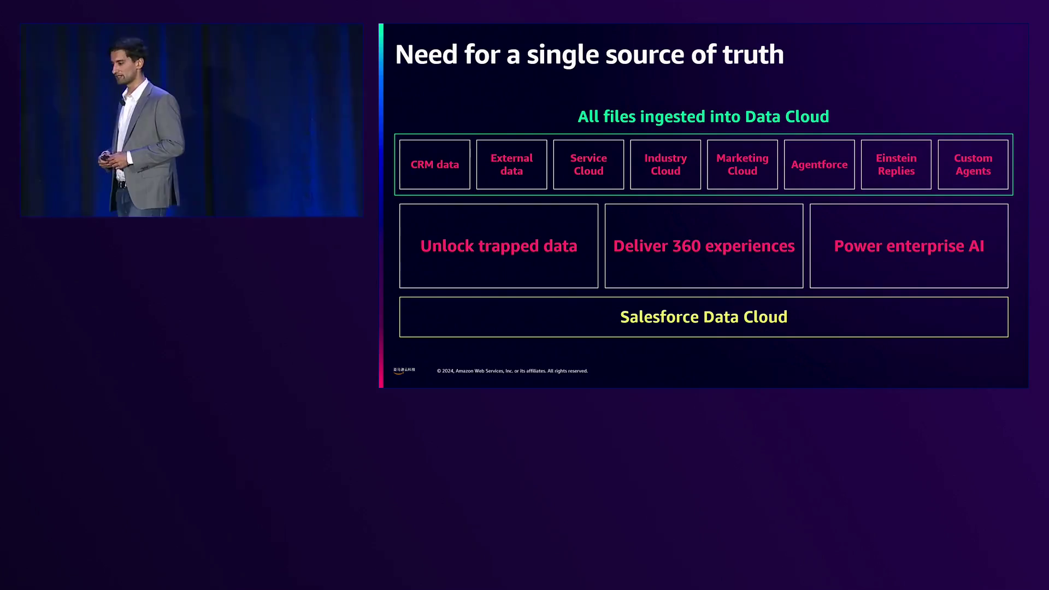Click the Service Cloud box

click(588, 164)
